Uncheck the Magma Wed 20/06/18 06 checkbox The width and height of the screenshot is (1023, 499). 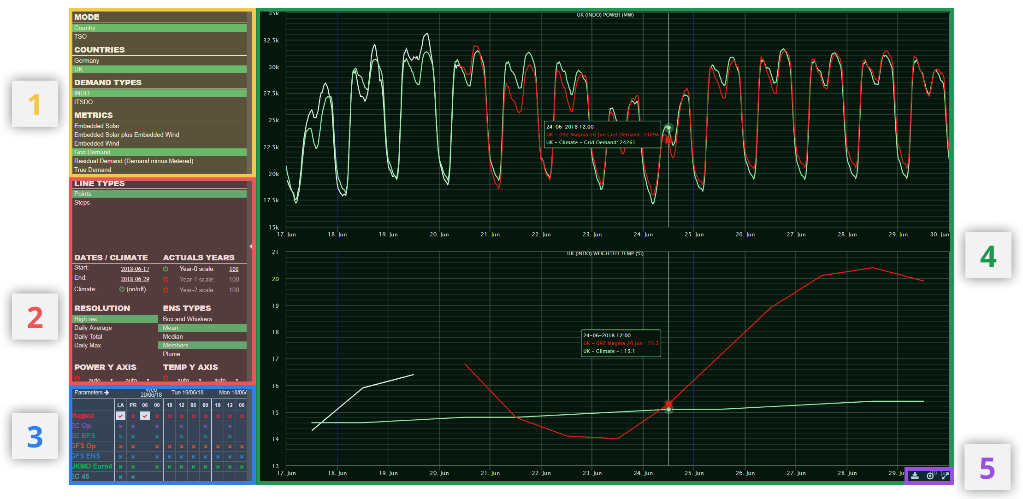(x=145, y=416)
